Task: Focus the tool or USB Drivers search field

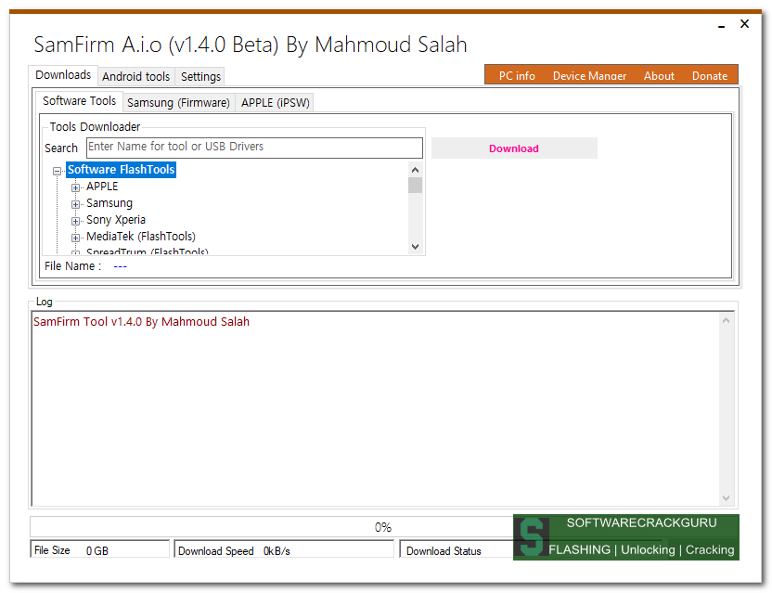Action: pyautogui.click(x=254, y=148)
